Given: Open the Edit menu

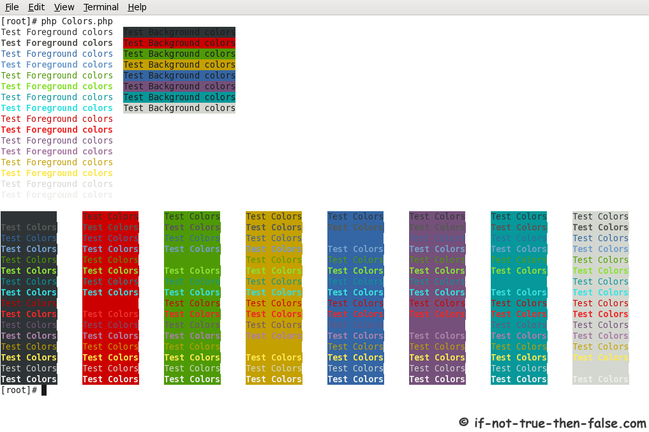Looking at the screenshot, I should 36,7.
